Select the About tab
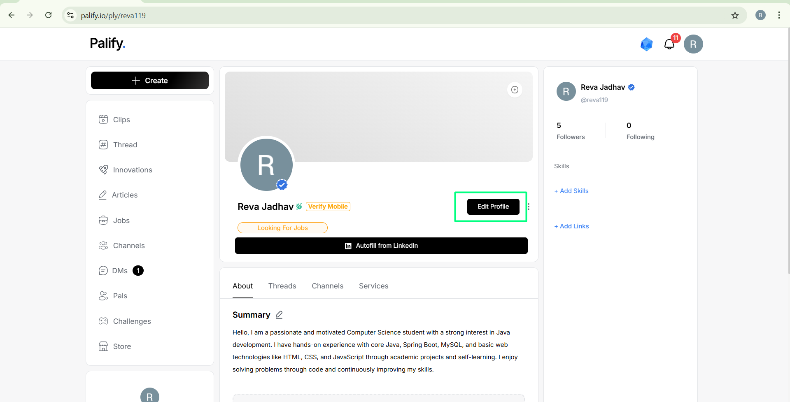The width and height of the screenshot is (790, 402). tap(242, 286)
